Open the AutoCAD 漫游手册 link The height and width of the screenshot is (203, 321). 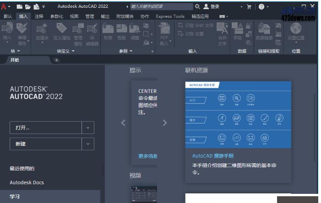pos(213,156)
